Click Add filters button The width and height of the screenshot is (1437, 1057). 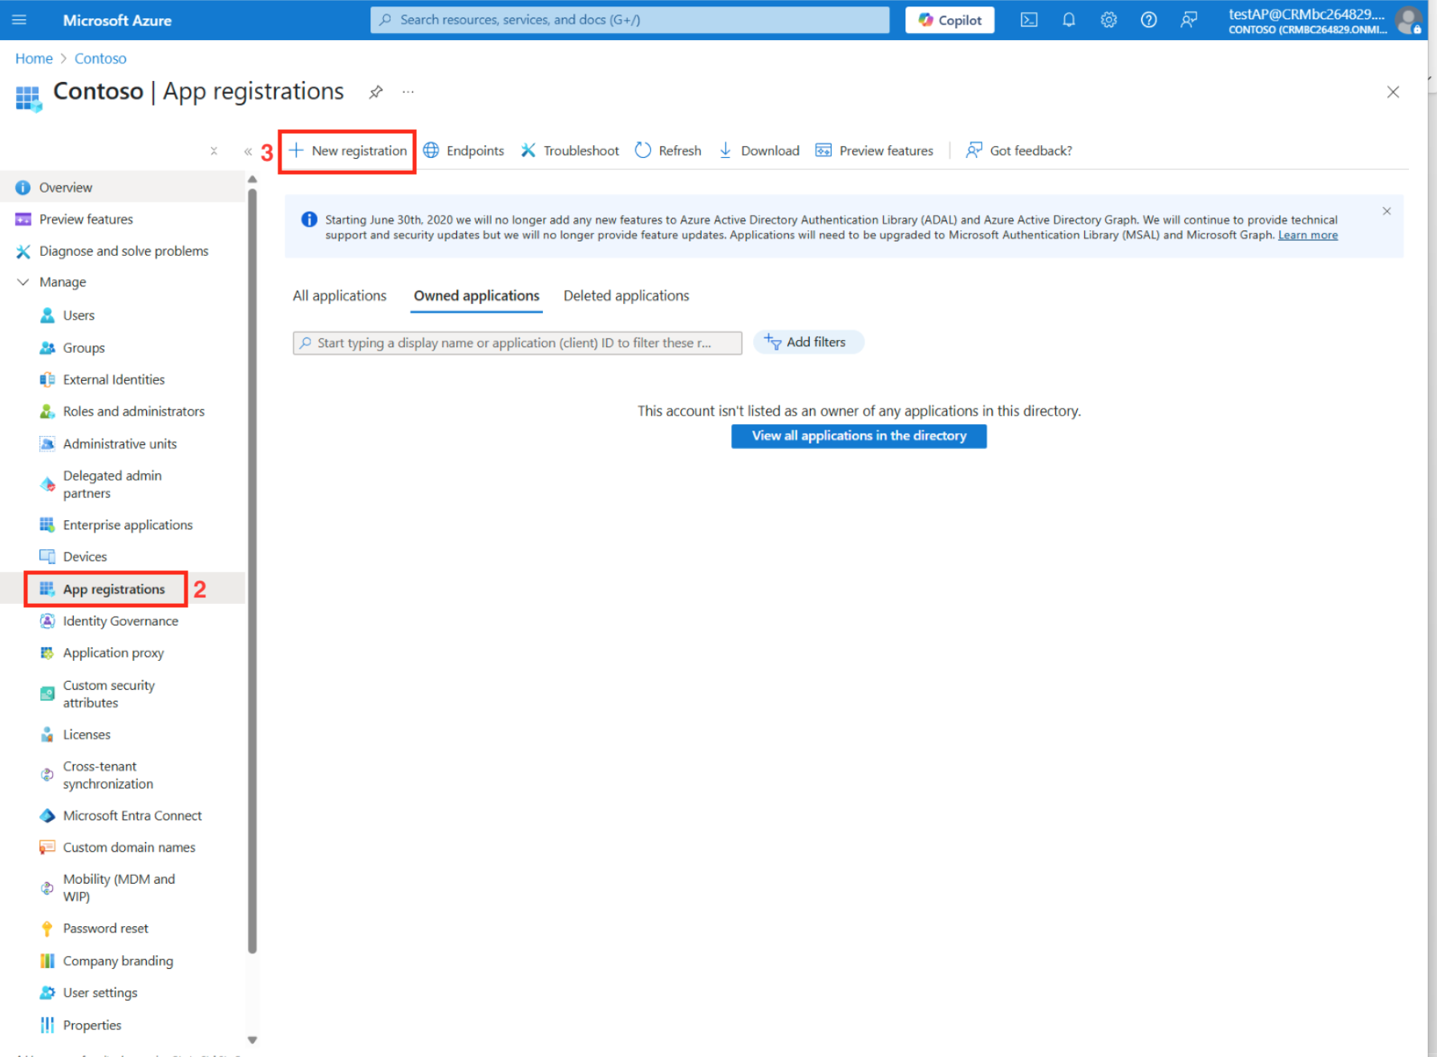pyautogui.click(x=808, y=342)
